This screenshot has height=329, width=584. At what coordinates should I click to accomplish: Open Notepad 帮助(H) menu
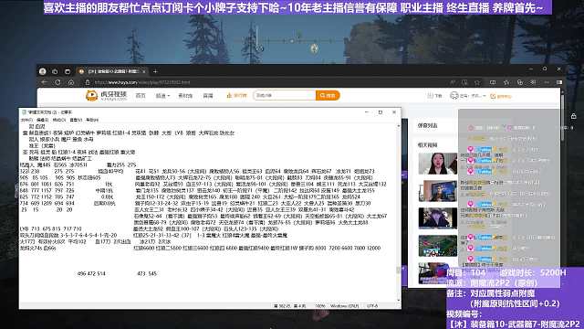92,120
